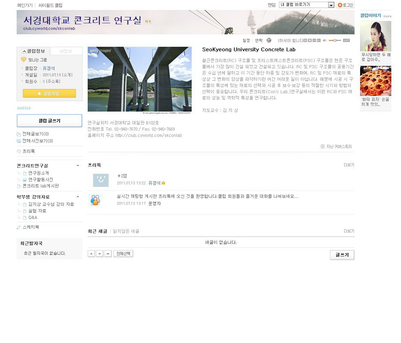The image size is (401, 343).
Task: Click the diamond 빛나는 그룹 icon
Action: point(24,60)
